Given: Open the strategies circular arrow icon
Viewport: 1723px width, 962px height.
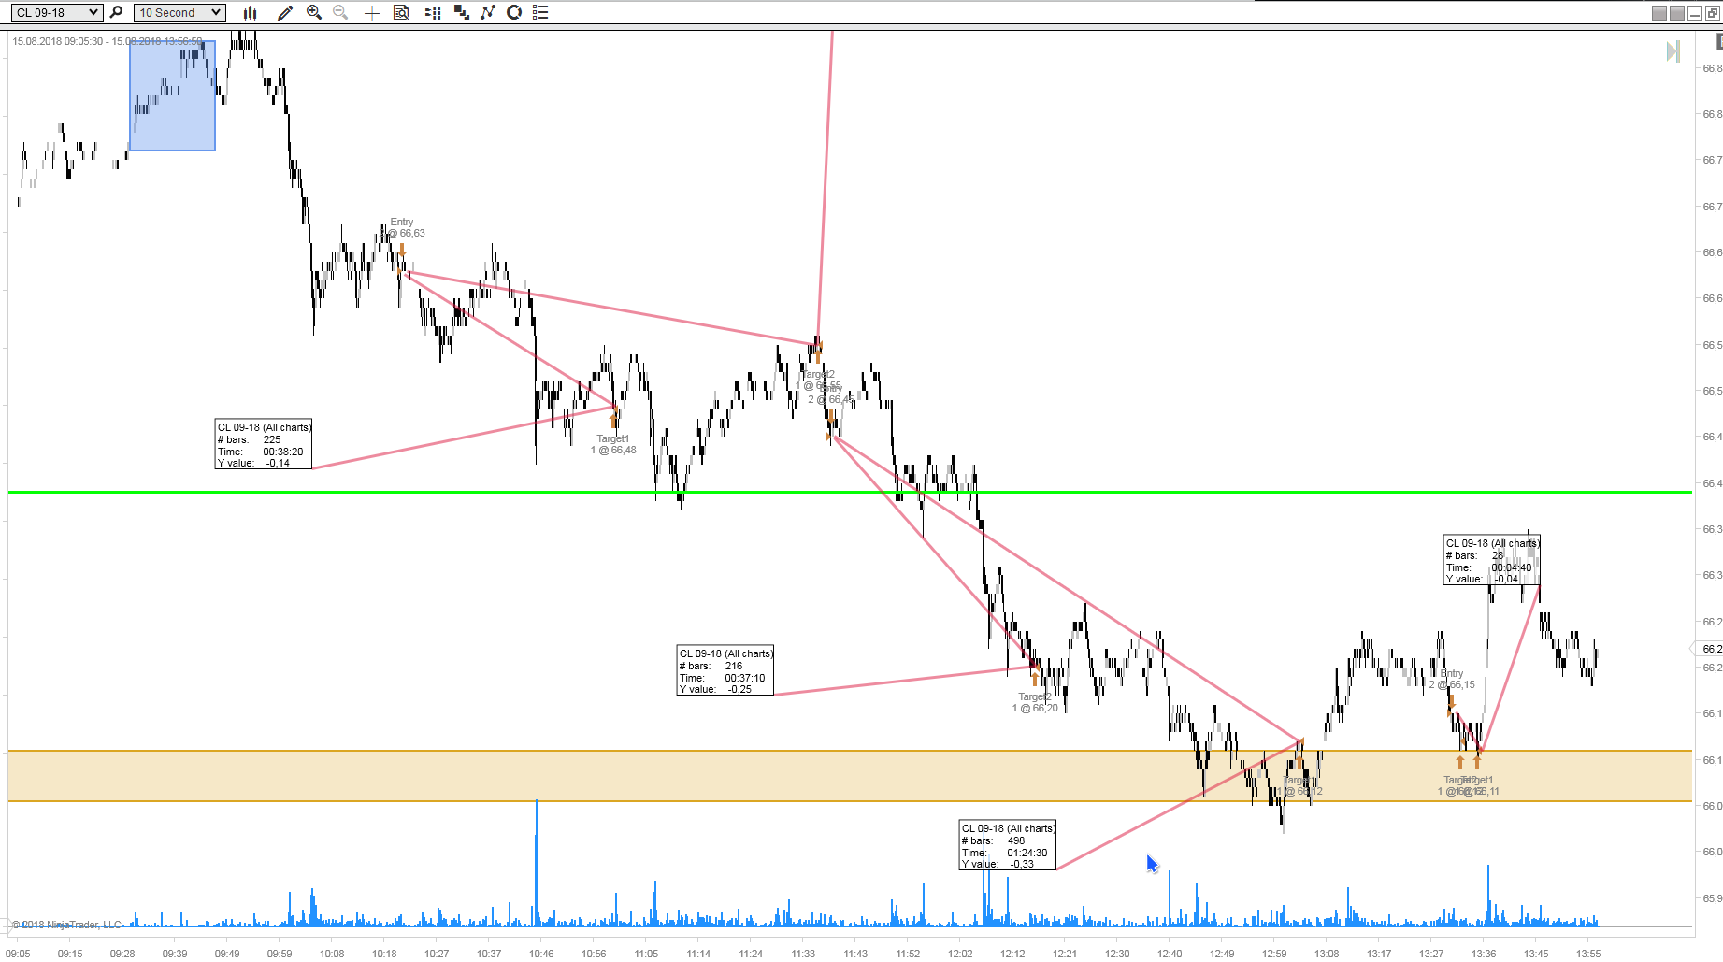Looking at the screenshot, I should 513,12.
